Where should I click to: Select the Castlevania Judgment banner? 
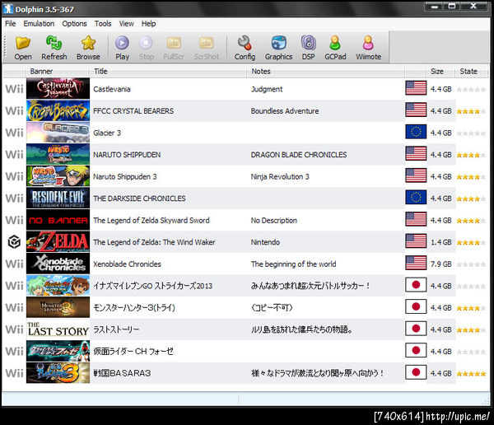[x=58, y=89]
